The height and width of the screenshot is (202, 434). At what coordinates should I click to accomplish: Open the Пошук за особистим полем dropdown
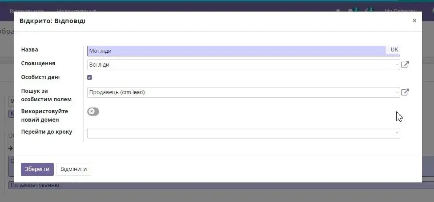click(243, 92)
